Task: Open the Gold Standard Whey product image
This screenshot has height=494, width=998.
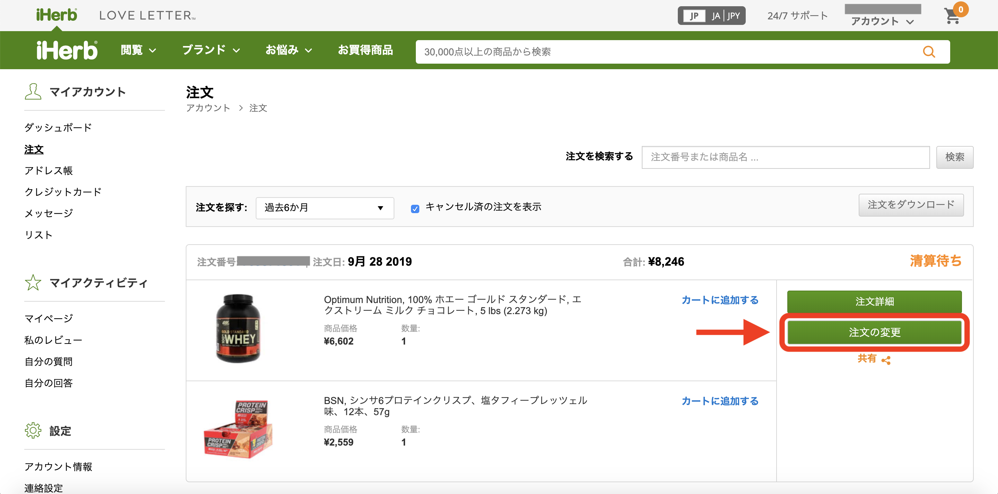Action: coord(238,328)
